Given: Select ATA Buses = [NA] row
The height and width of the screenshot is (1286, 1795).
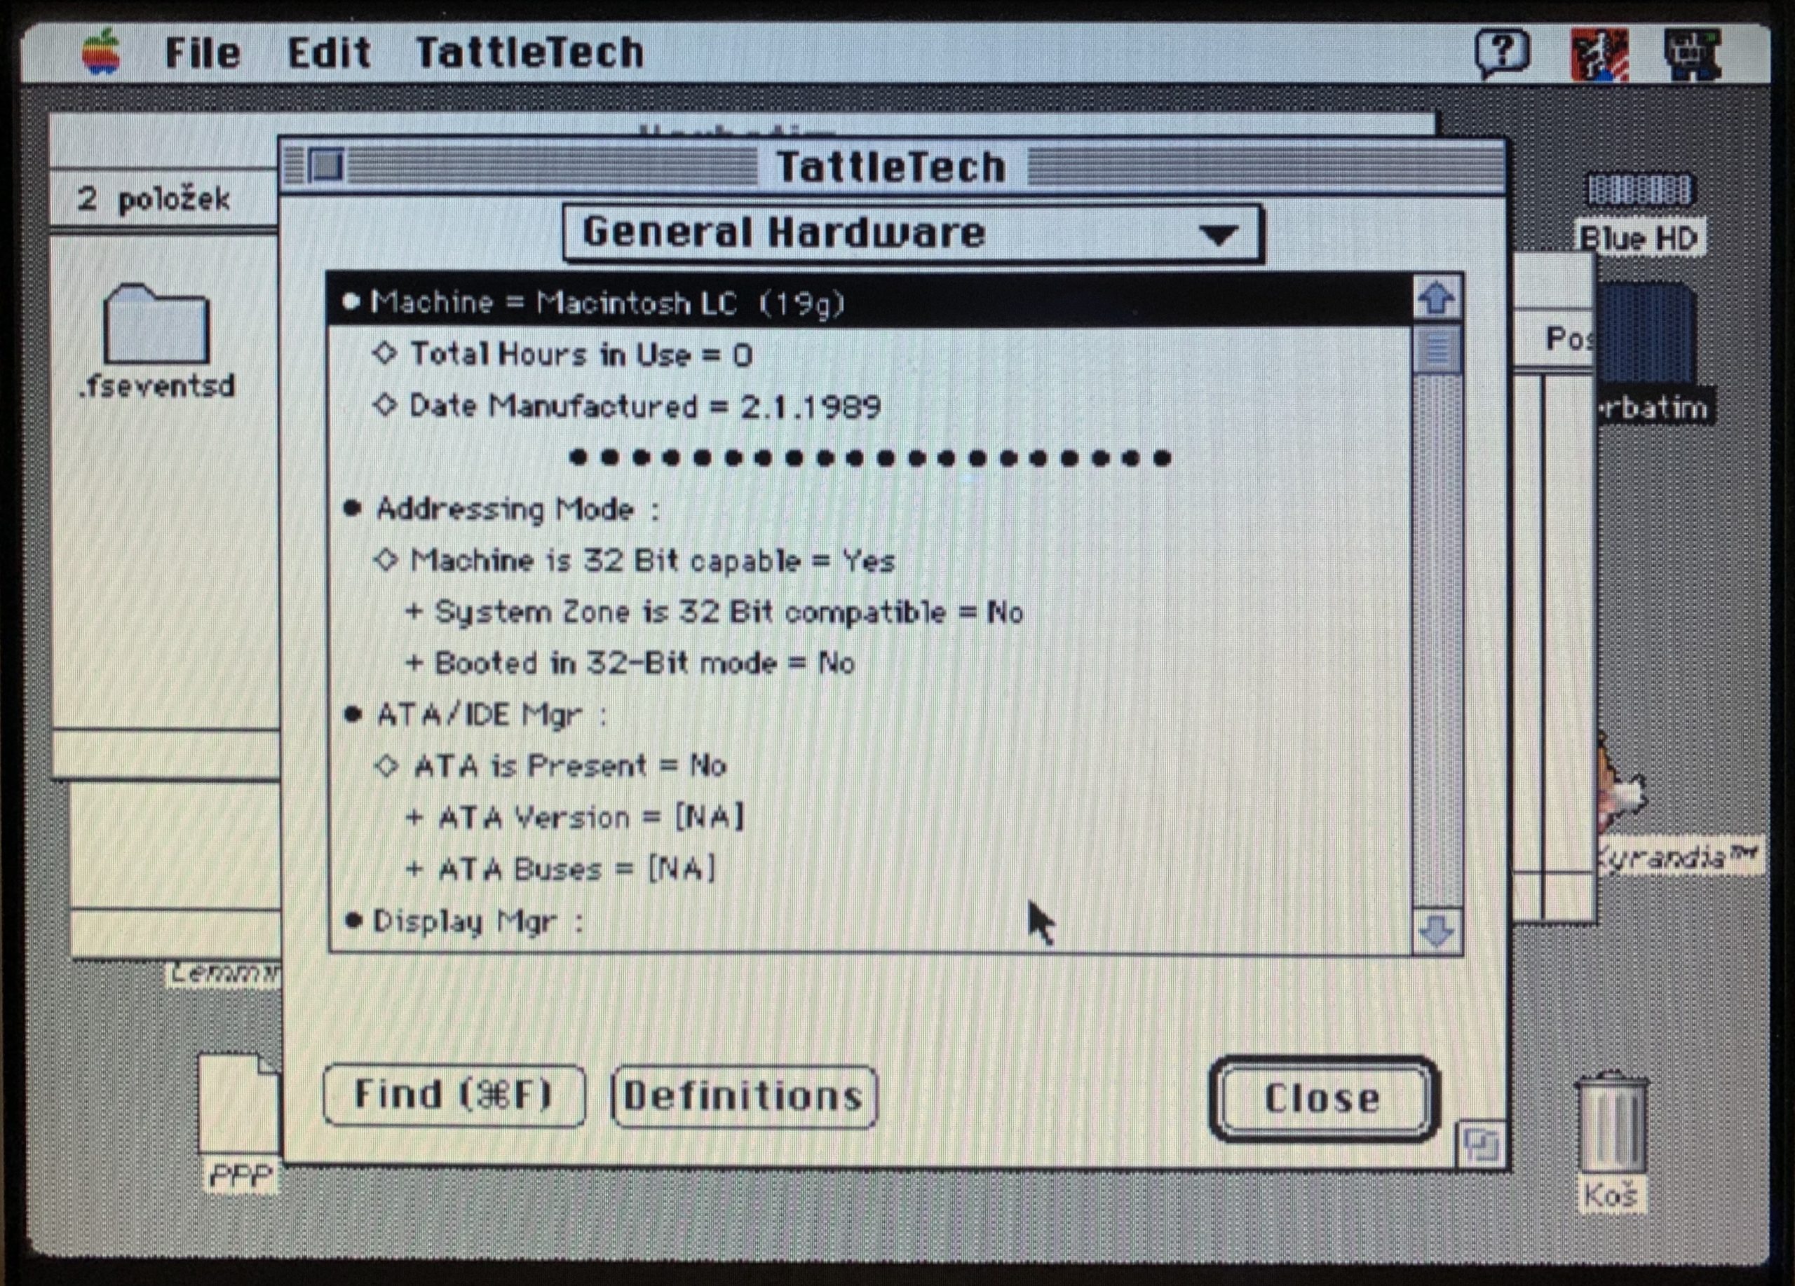Looking at the screenshot, I should click(x=869, y=869).
